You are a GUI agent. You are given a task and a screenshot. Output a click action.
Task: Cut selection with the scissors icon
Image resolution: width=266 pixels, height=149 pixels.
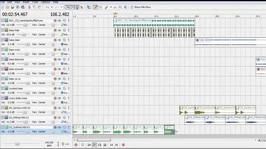click(x=30, y=7)
